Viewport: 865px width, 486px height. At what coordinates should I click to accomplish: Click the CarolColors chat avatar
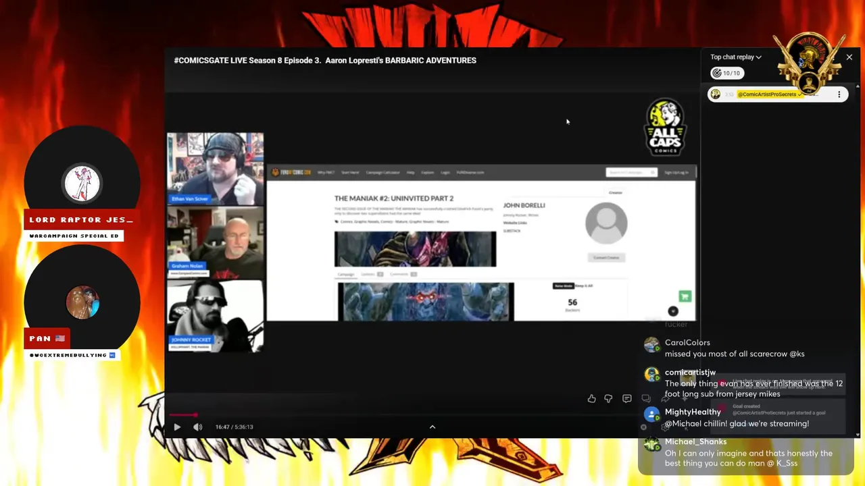point(651,345)
